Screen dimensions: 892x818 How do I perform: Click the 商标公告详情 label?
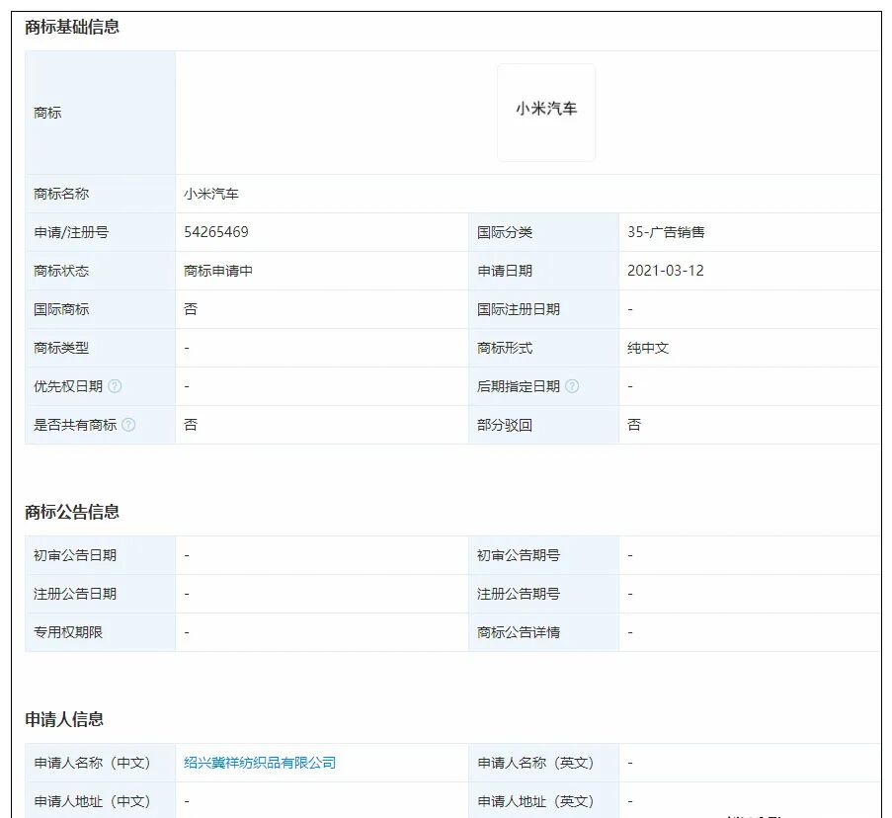click(x=519, y=632)
